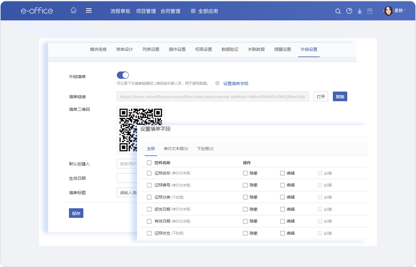Check 隐藏 for 证照名称 row
Screen dimensions: 416x267
click(245, 173)
